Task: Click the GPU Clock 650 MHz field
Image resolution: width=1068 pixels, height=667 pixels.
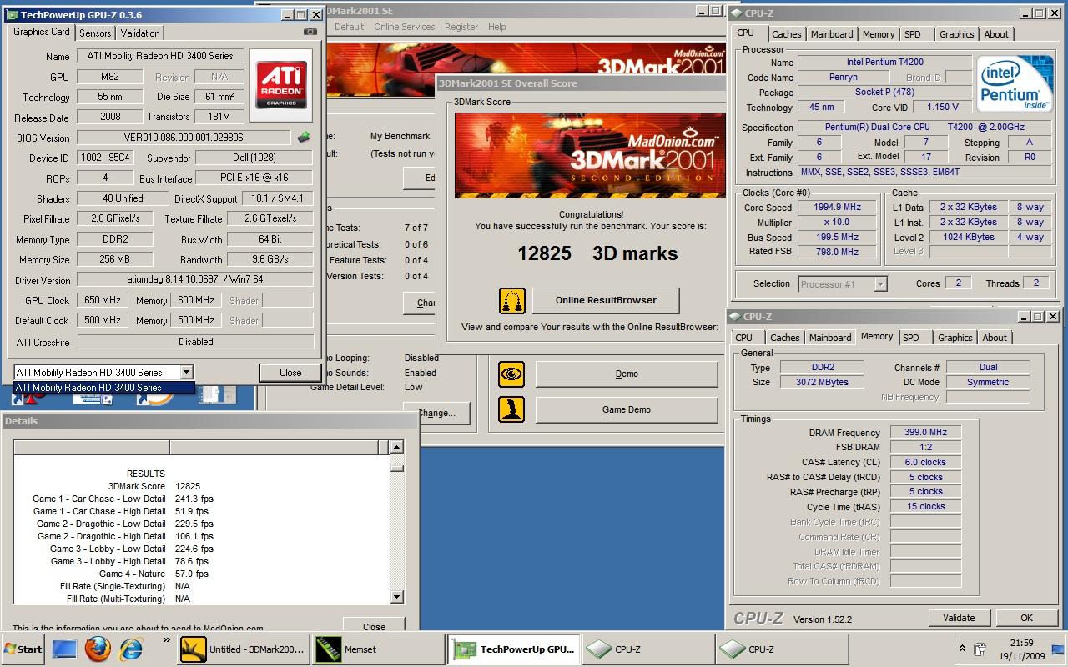Action: point(102,300)
